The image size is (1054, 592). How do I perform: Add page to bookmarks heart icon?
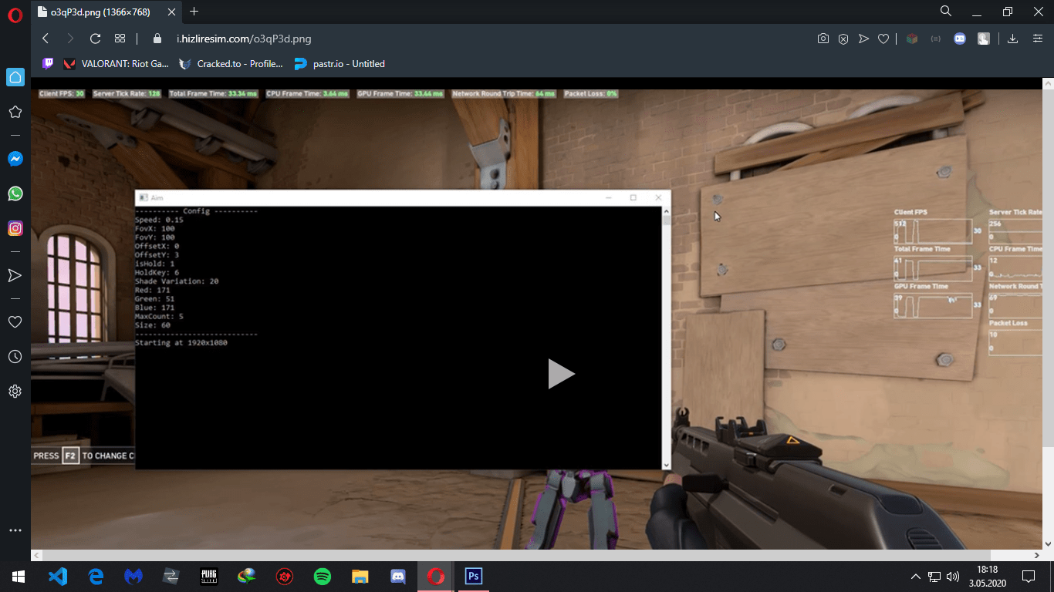[883, 39]
